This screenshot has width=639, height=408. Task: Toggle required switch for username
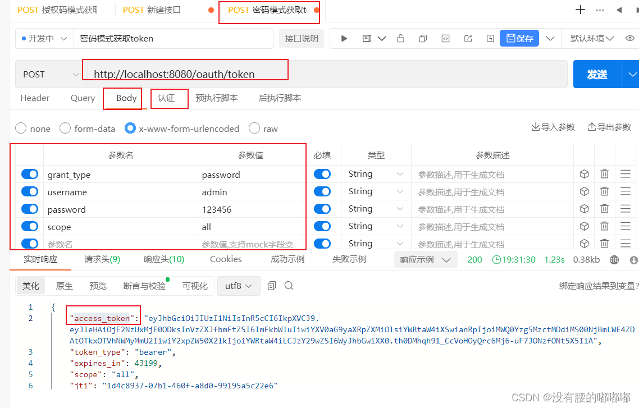point(322,191)
